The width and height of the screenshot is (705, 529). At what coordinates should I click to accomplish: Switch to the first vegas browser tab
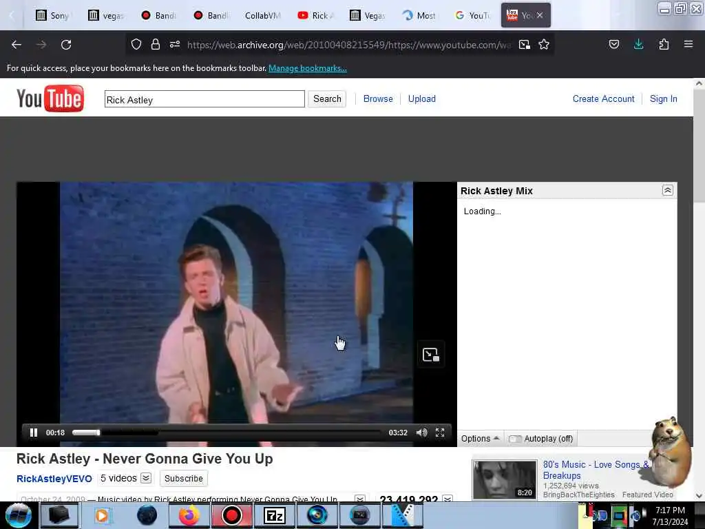pyautogui.click(x=105, y=15)
